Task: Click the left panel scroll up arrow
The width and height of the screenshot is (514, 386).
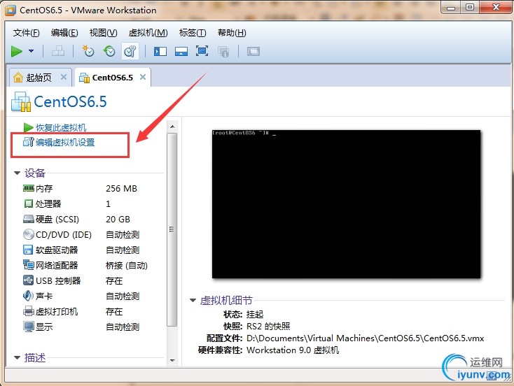Action: [x=172, y=127]
